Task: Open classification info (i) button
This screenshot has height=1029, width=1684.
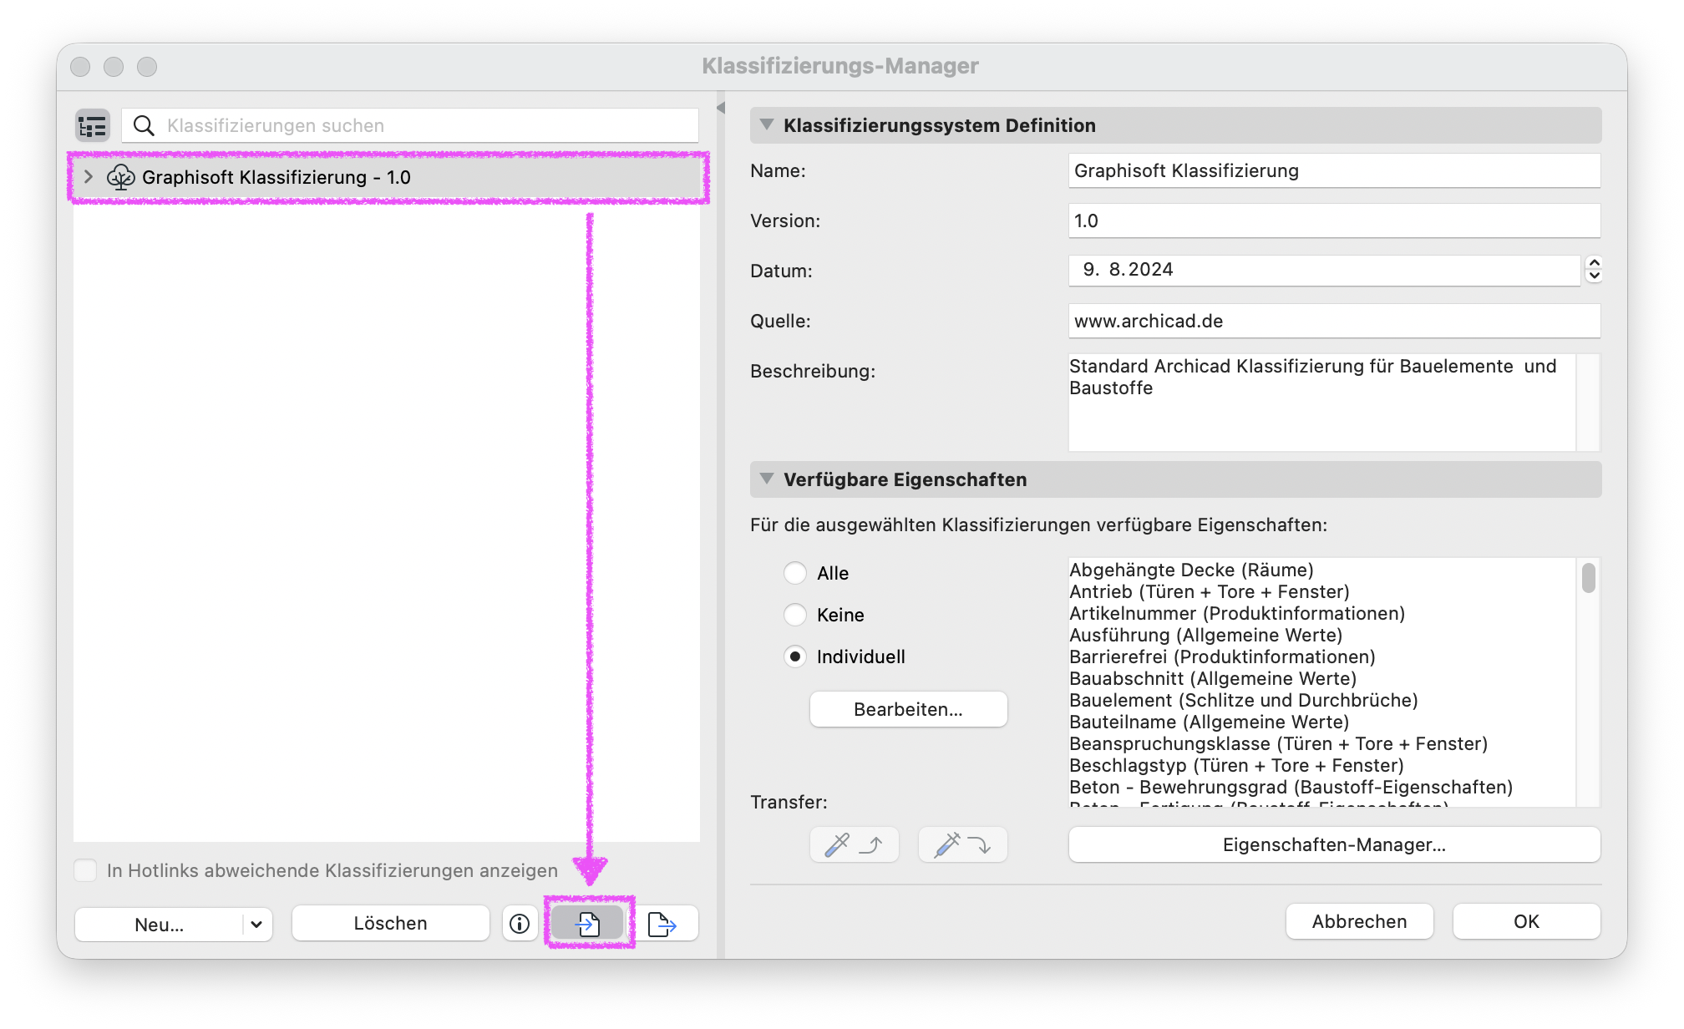Action: pyautogui.click(x=520, y=923)
